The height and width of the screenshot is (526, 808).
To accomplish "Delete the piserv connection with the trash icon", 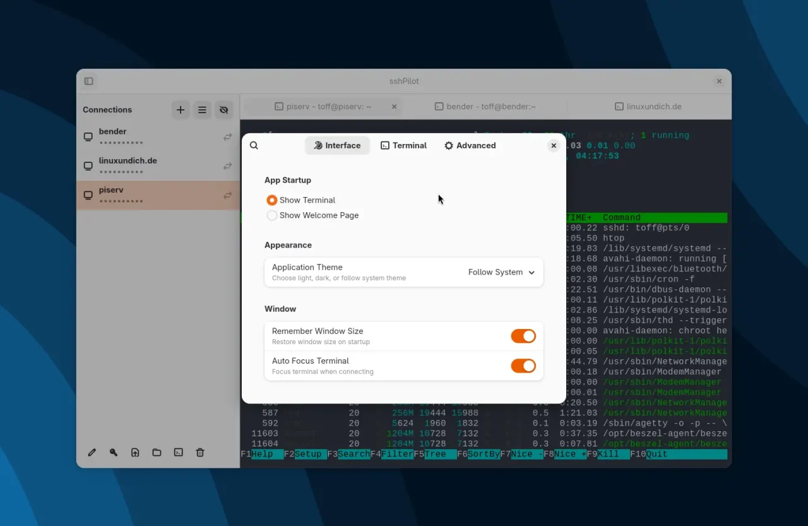I will pyautogui.click(x=199, y=452).
